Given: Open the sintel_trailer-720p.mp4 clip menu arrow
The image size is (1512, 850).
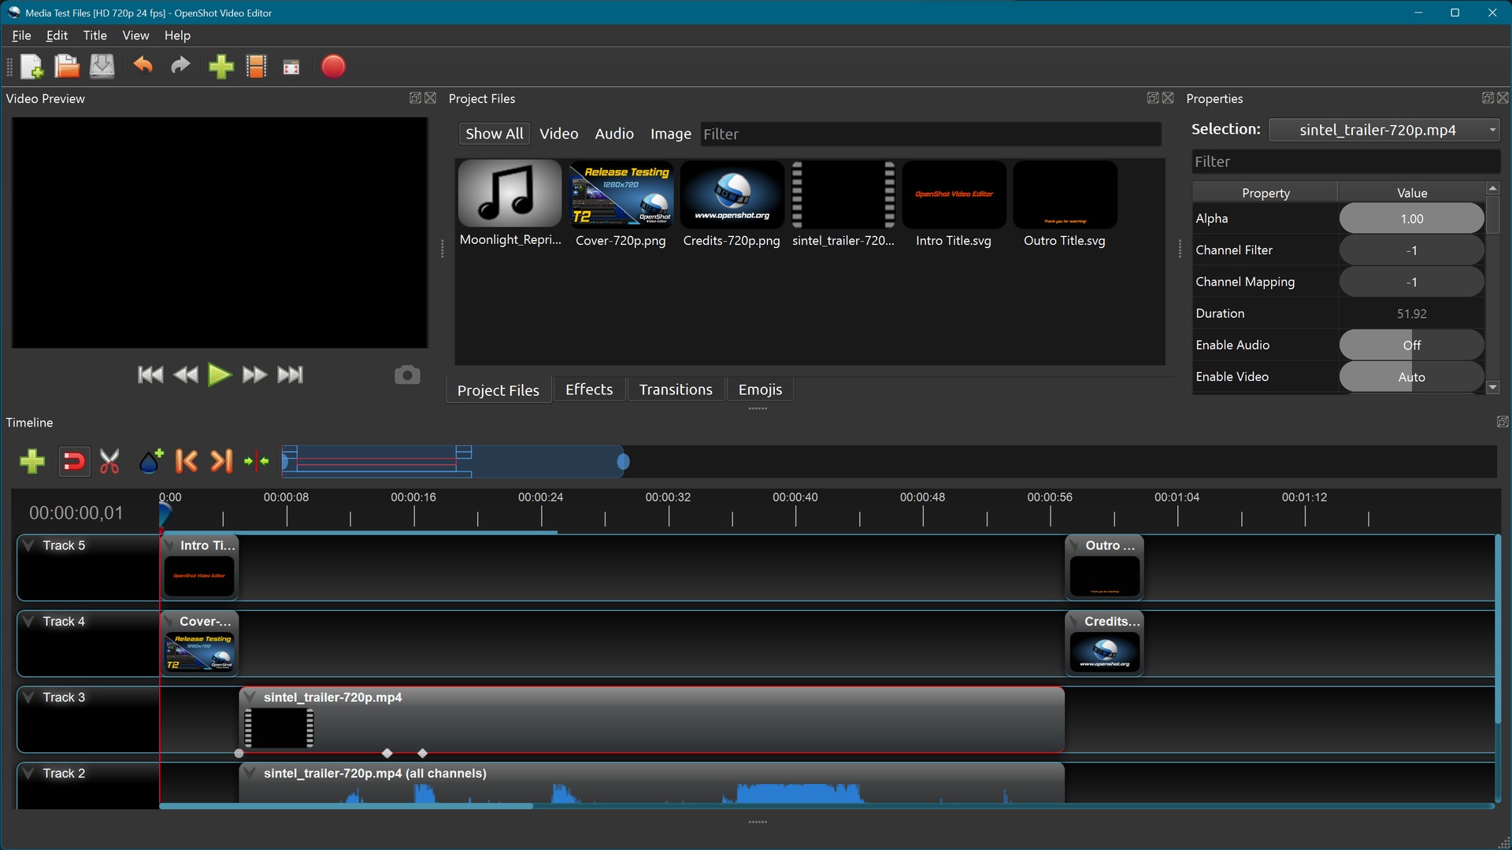Looking at the screenshot, I should pyautogui.click(x=250, y=697).
